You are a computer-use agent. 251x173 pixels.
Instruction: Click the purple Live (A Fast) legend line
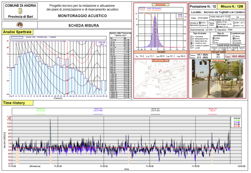click(98, 114)
